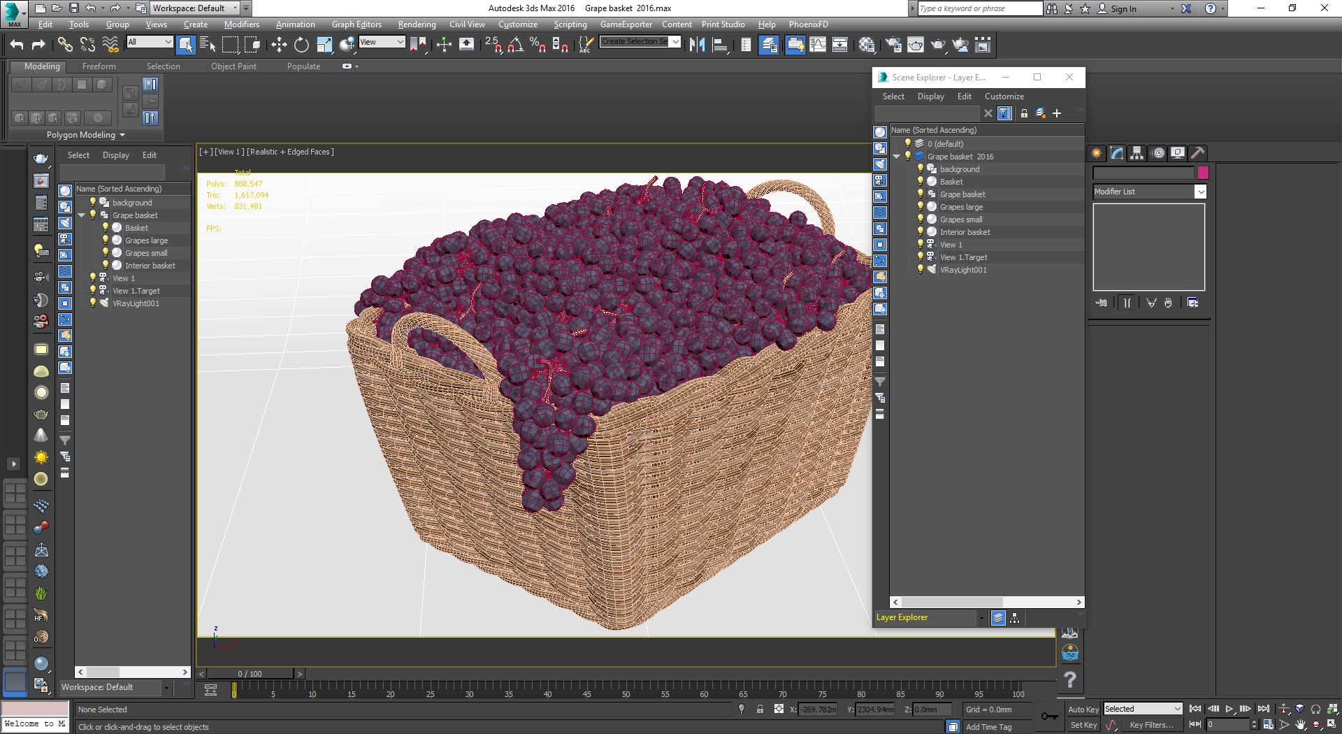Click the time slider 0 / 100 handle

click(250, 674)
